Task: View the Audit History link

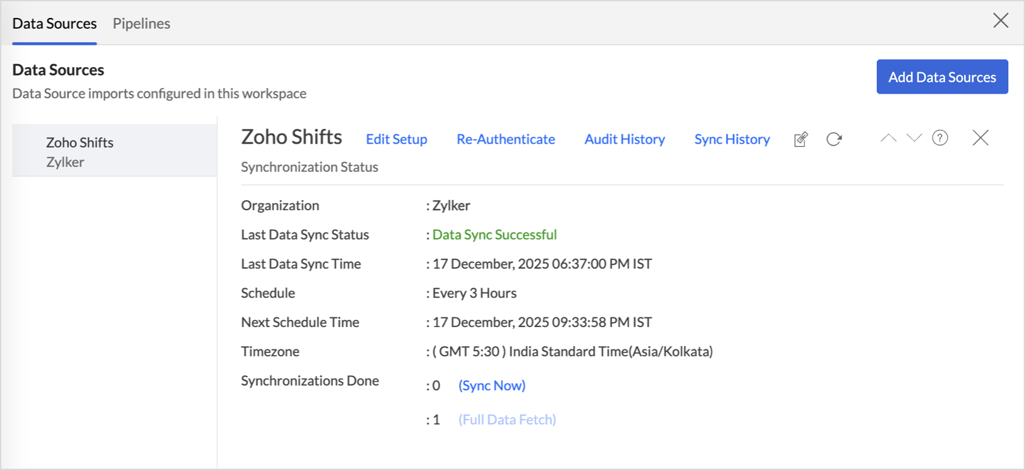Action: coord(624,139)
